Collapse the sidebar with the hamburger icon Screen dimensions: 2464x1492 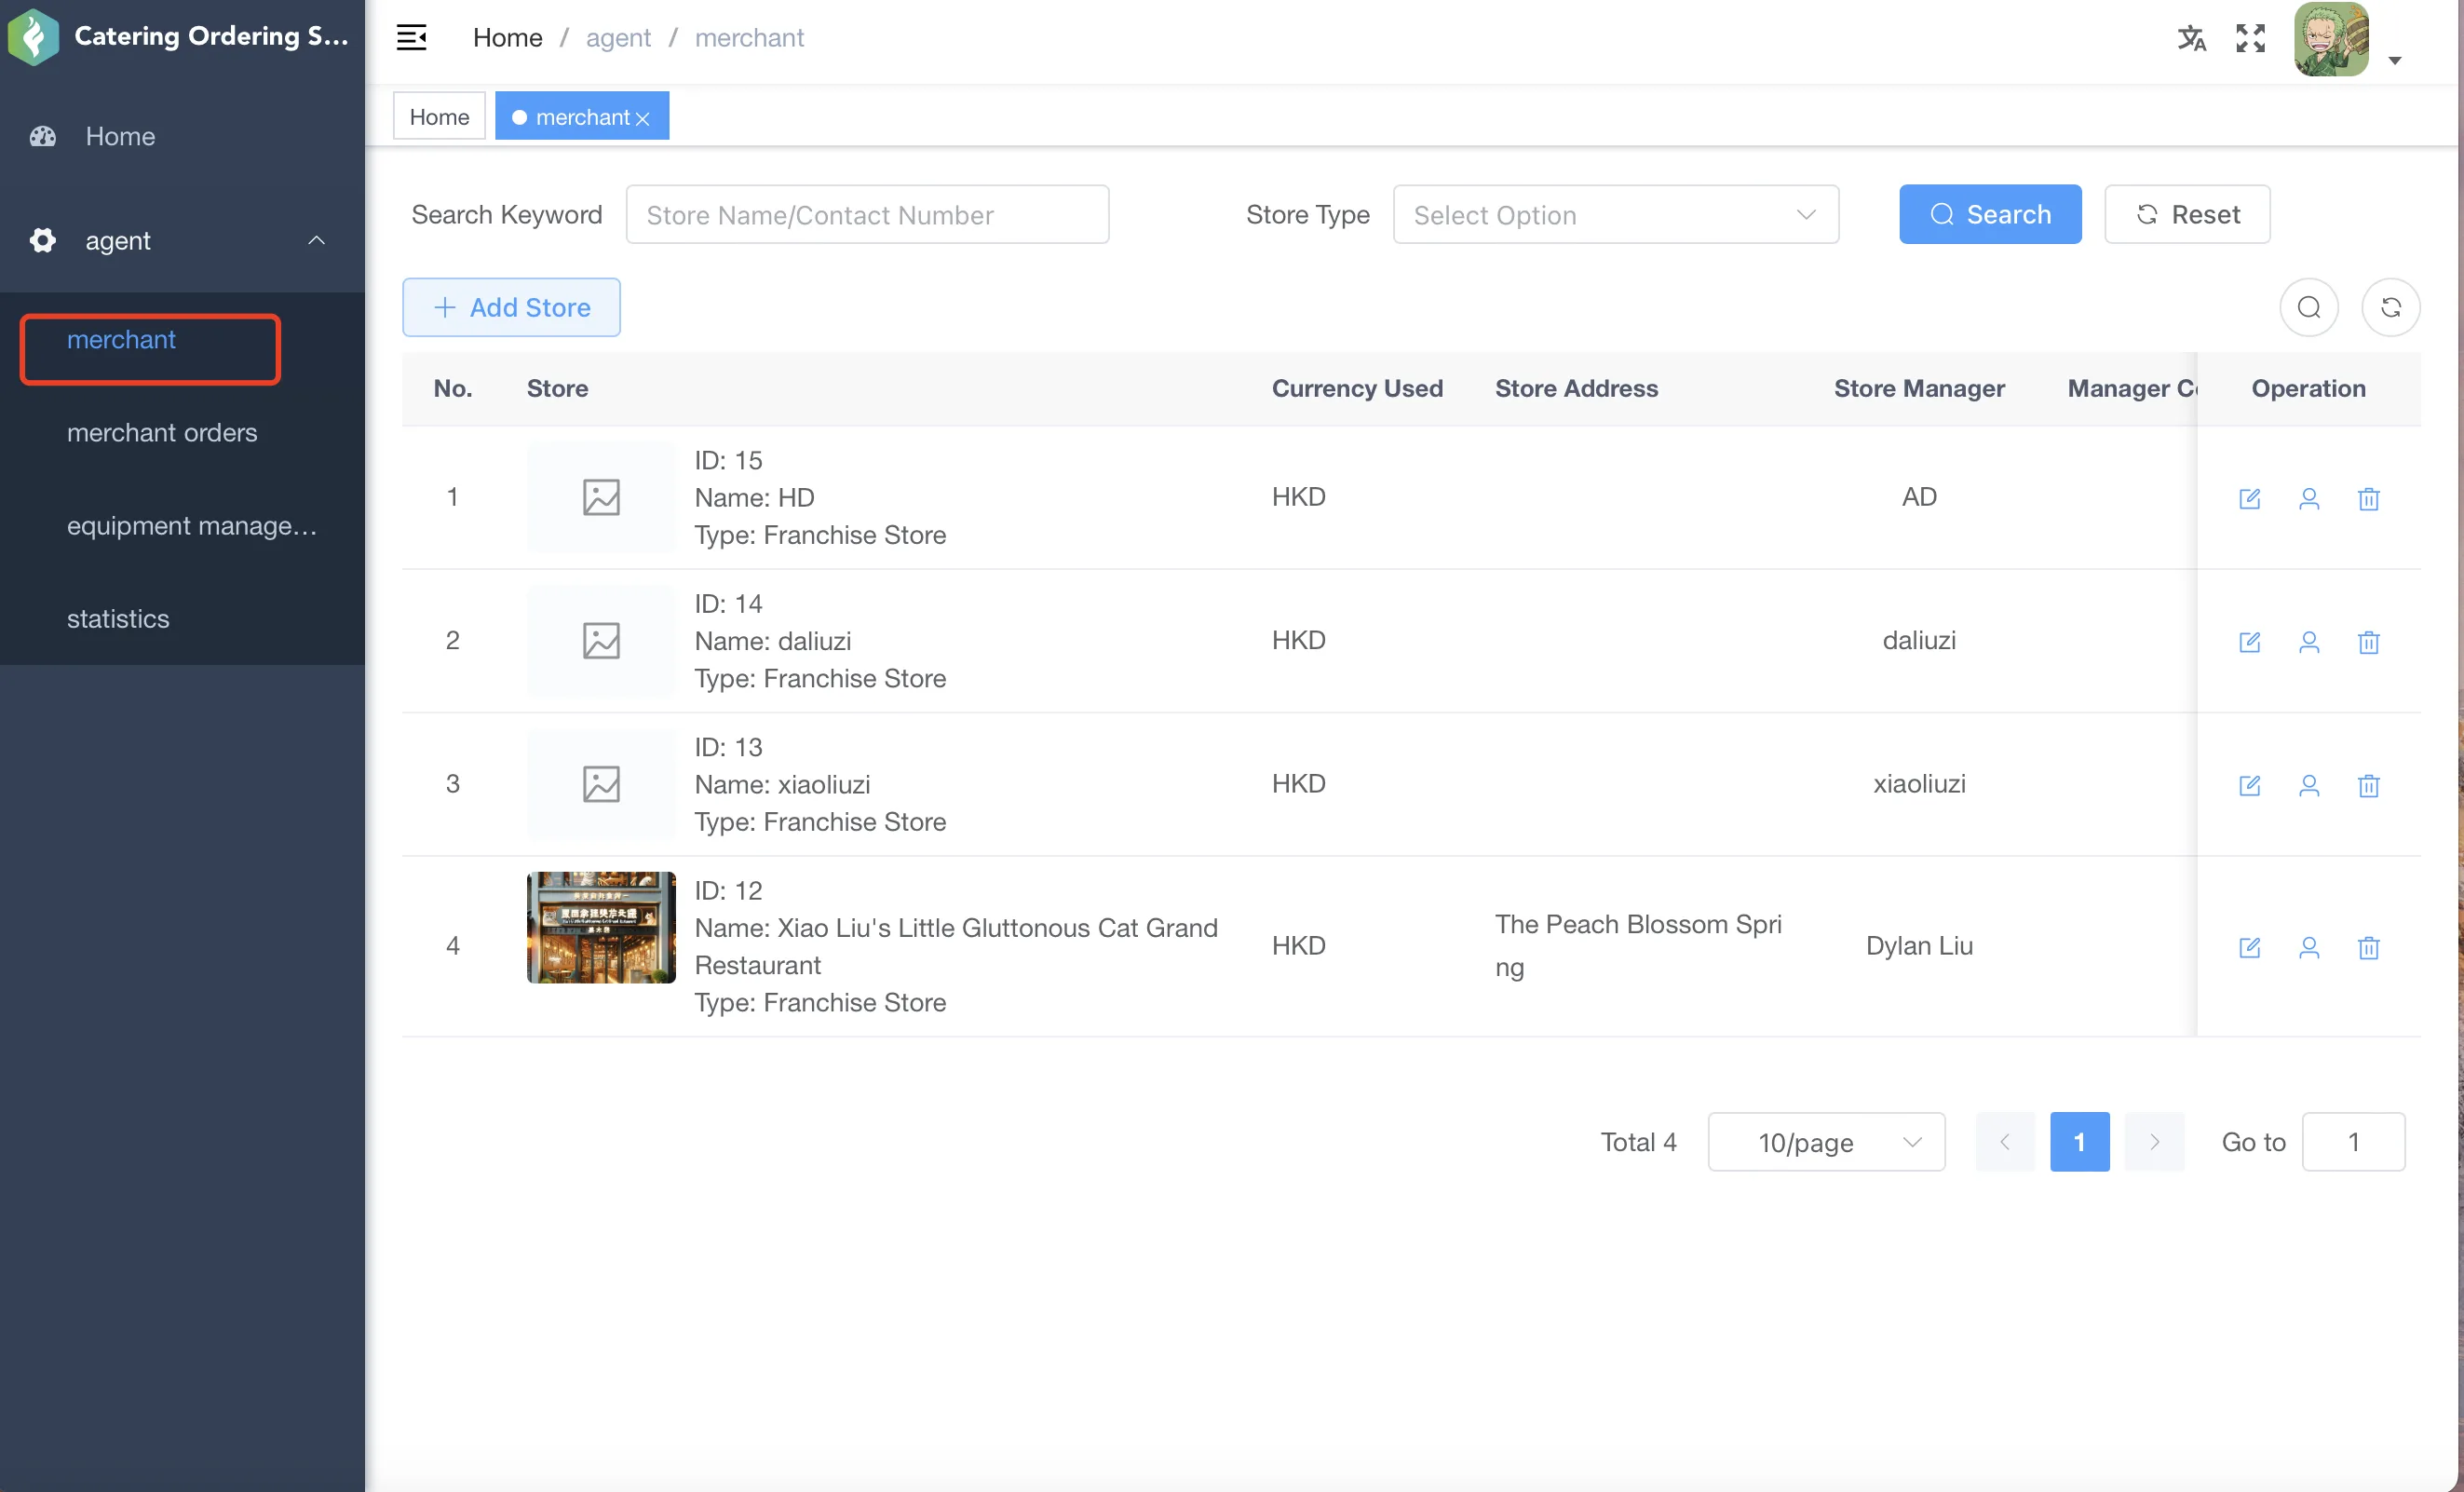(412, 38)
